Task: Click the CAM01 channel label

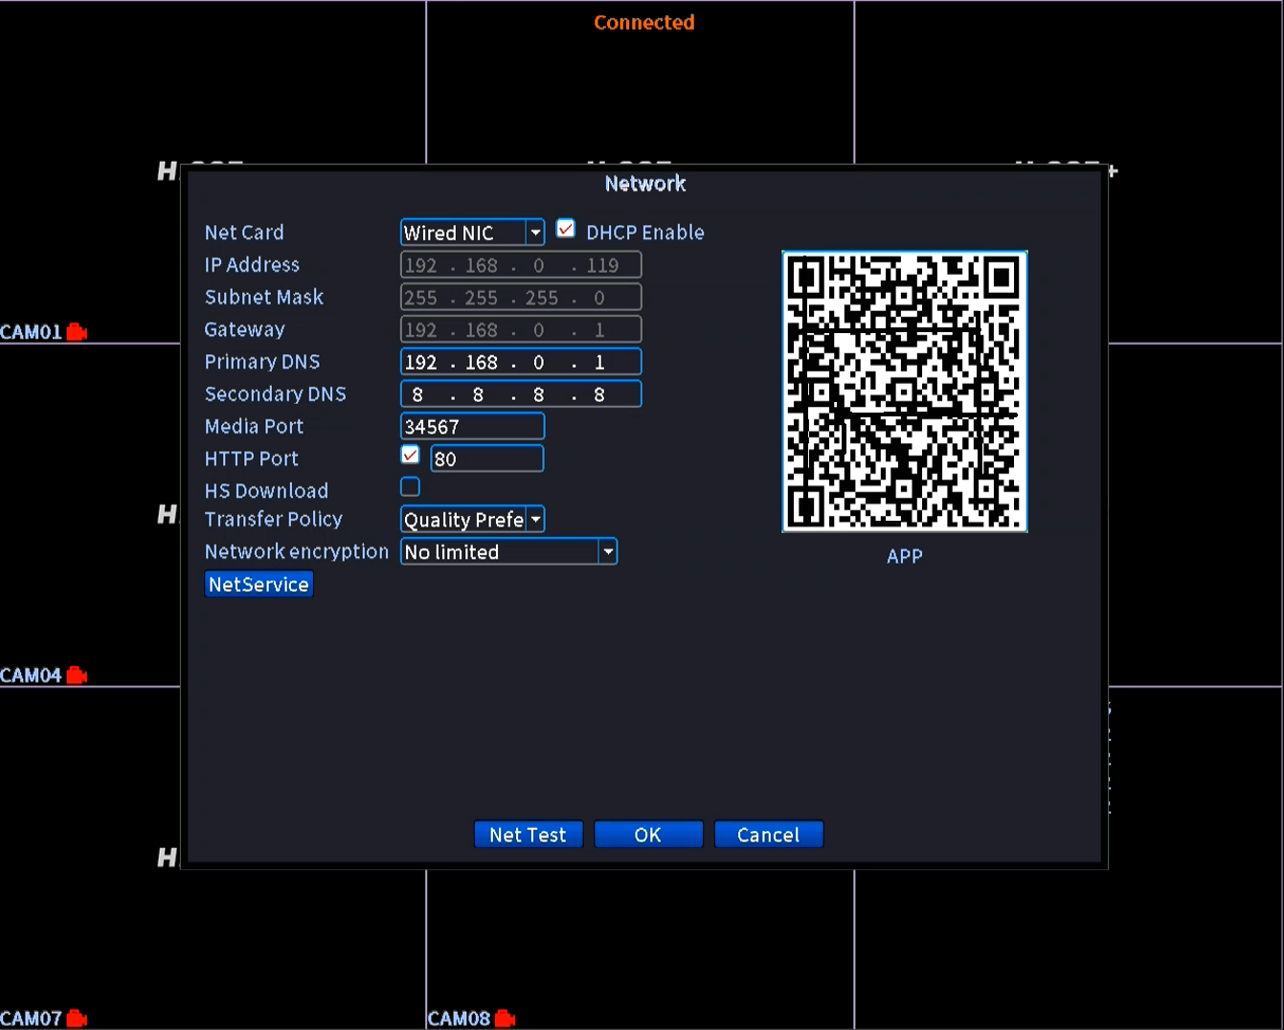Action: [31, 332]
